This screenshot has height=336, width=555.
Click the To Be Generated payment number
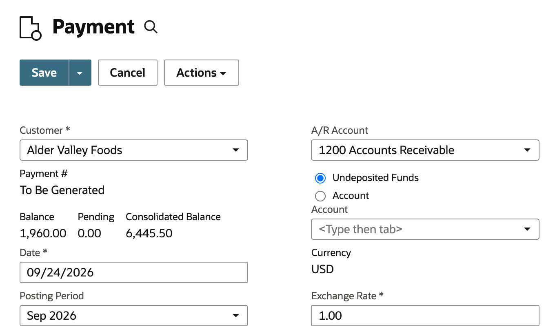[x=62, y=190]
